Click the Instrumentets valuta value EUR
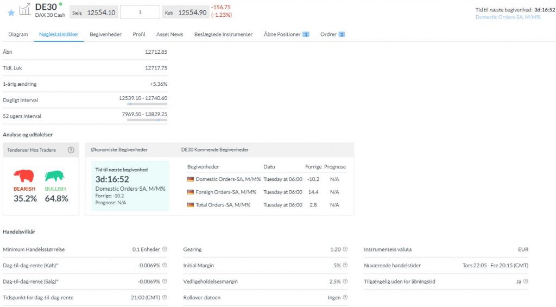 pos(523,249)
